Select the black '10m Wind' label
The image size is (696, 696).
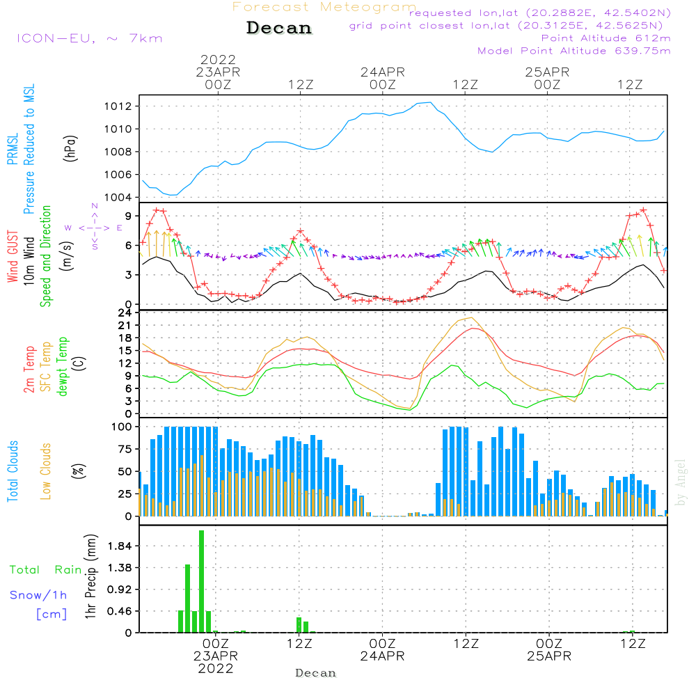(29, 261)
